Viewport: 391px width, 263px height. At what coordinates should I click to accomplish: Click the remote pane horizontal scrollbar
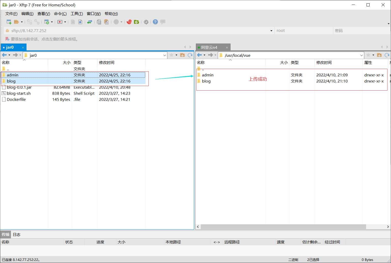click(283, 227)
